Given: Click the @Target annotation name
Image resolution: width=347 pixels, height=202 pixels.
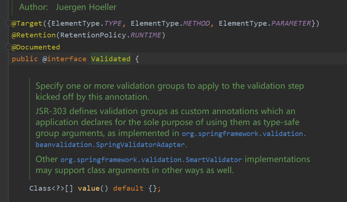Looking at the screenshot, I should pos(27,23).
